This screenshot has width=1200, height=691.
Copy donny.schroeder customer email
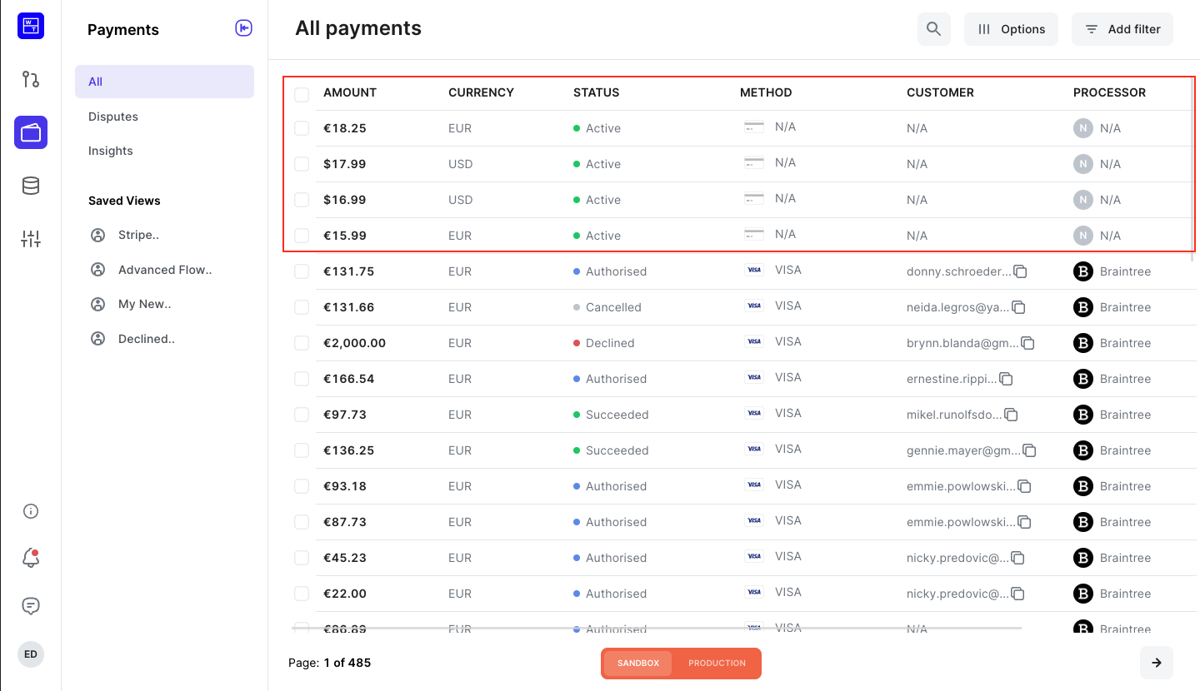point(1020,271)
